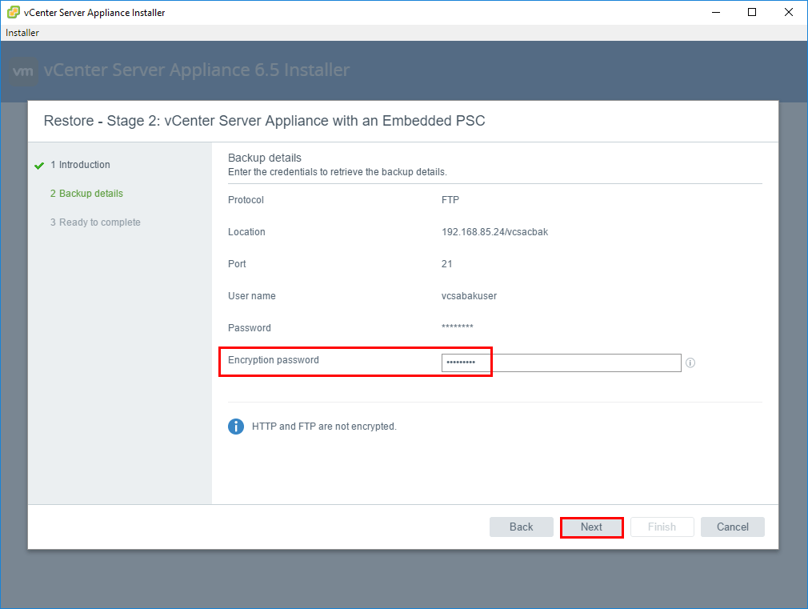Click the HTTP and FTP not encrypted notice
Viewport: 808px width, 609px height.
tap(324, 427)
